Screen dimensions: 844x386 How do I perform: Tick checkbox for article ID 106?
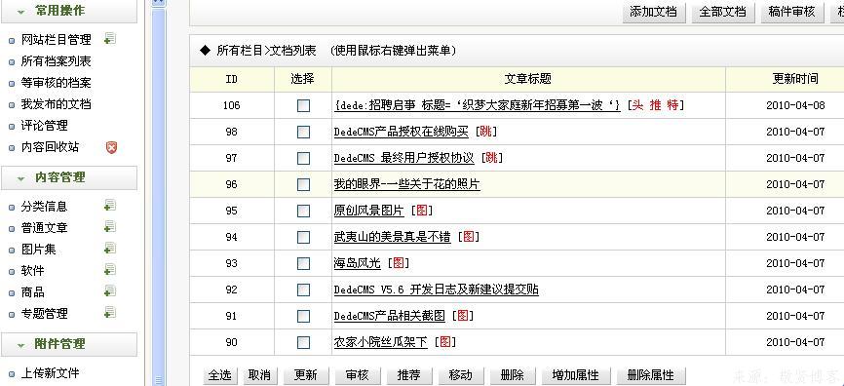coord(303,105)
